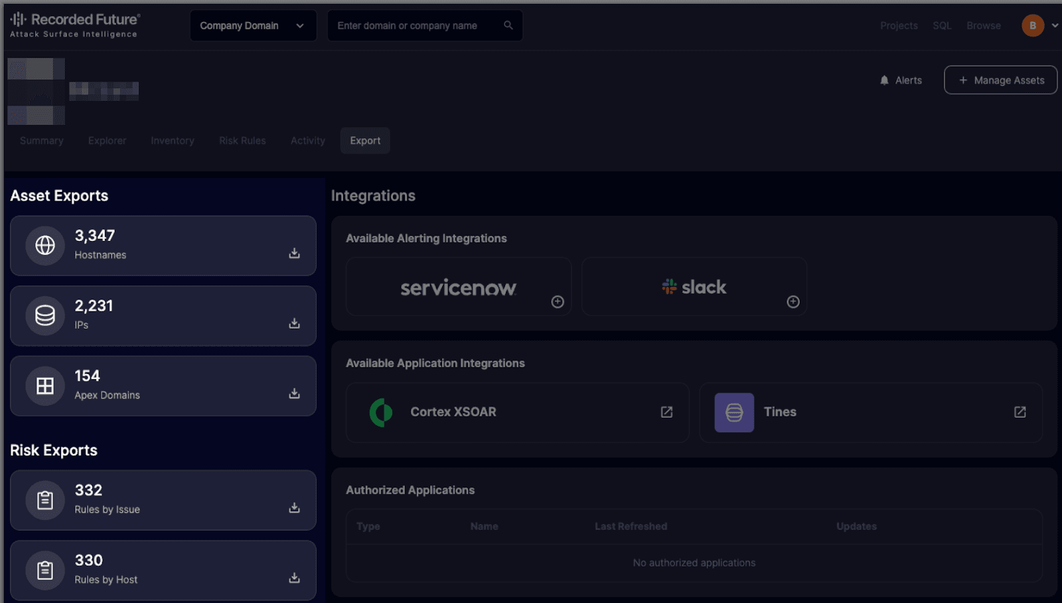Click the servicenow logo
Viewport: 1062px width, 603px height.
point(458,288)
